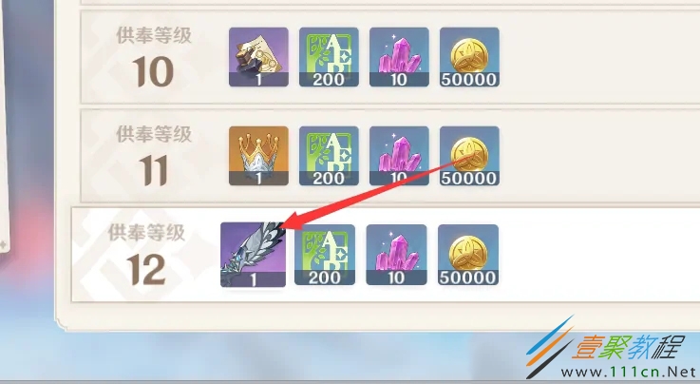
Task: Click the 壹聚教程 watermark logo
Action: [627, 347]
